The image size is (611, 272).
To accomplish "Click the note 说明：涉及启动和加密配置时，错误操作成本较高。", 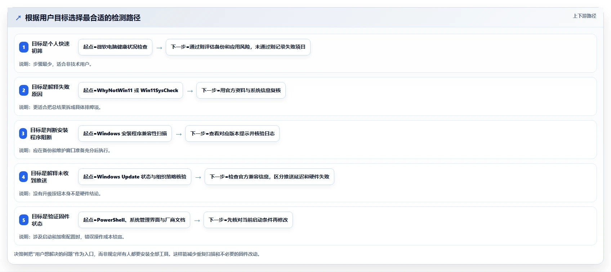I will (x=73, y=237).
